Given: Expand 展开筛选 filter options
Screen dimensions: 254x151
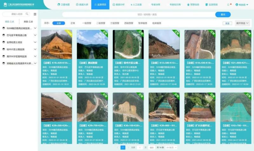Looking at the screenshot, I should point(243,23).
